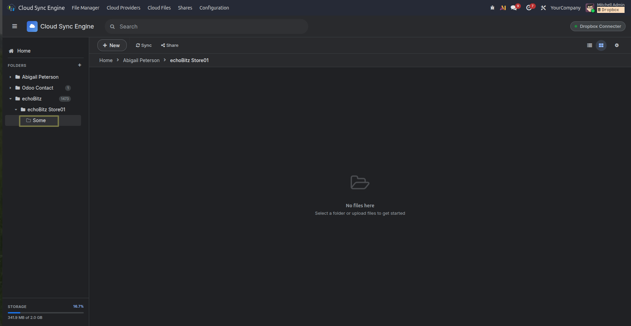Open the Shares menu
Image resolution: width=631 pixels, height=326 pixels.
click(185, 8)
